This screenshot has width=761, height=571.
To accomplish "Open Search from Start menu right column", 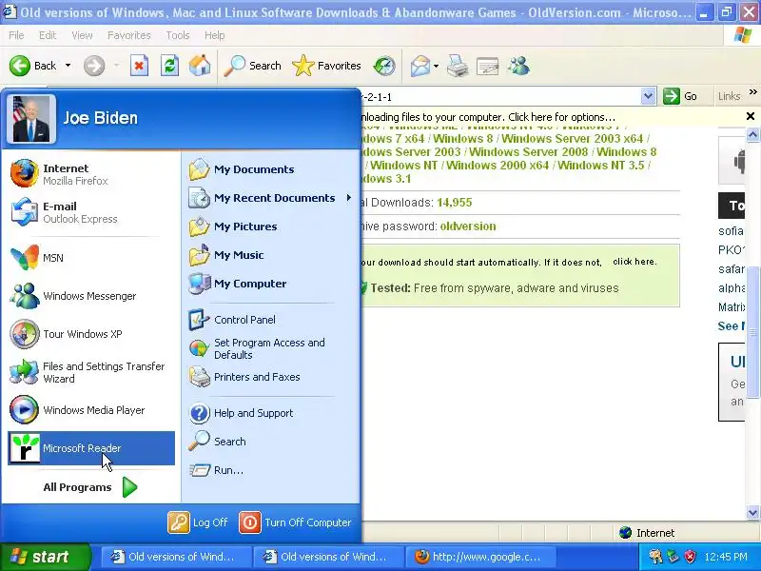I will (x=270, y=442).
